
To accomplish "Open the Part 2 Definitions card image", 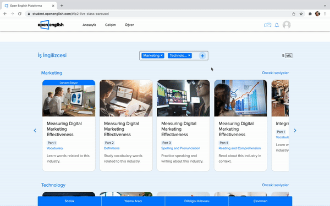I will pyautogui.click(x=126, y=98).
